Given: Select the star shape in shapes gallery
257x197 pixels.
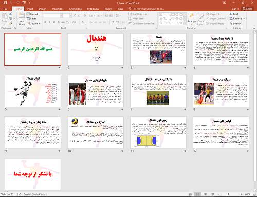Looking at the screenshot, I should pos(181,23).
